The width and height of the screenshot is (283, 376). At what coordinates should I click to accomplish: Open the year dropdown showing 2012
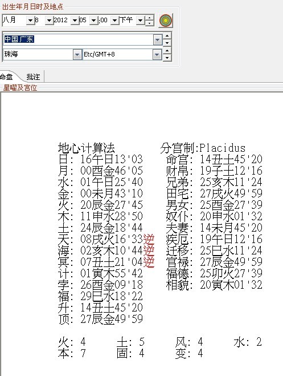(x=75, y=21)
